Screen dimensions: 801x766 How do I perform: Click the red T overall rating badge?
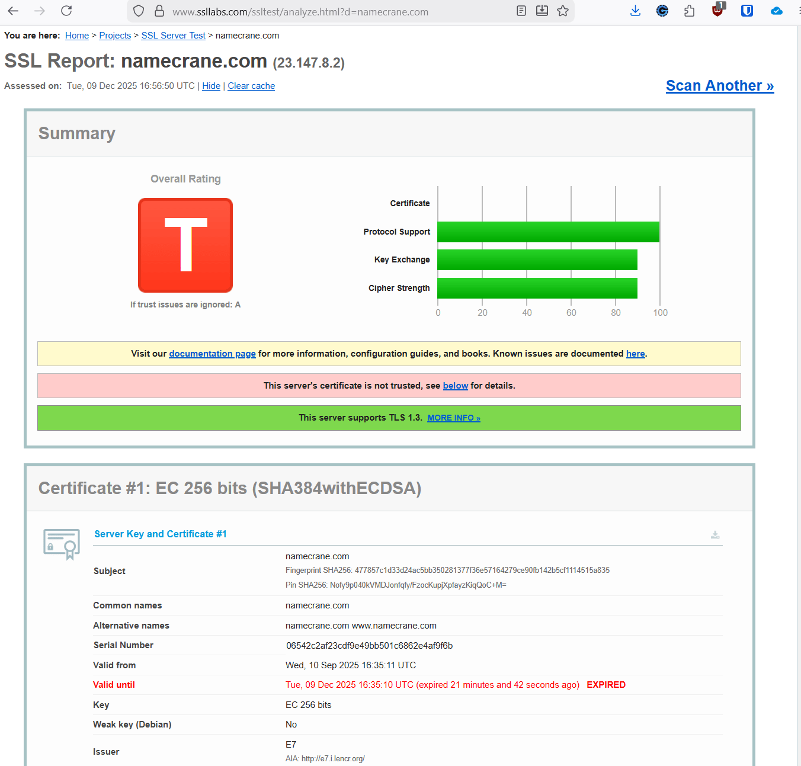click(185, 245)
